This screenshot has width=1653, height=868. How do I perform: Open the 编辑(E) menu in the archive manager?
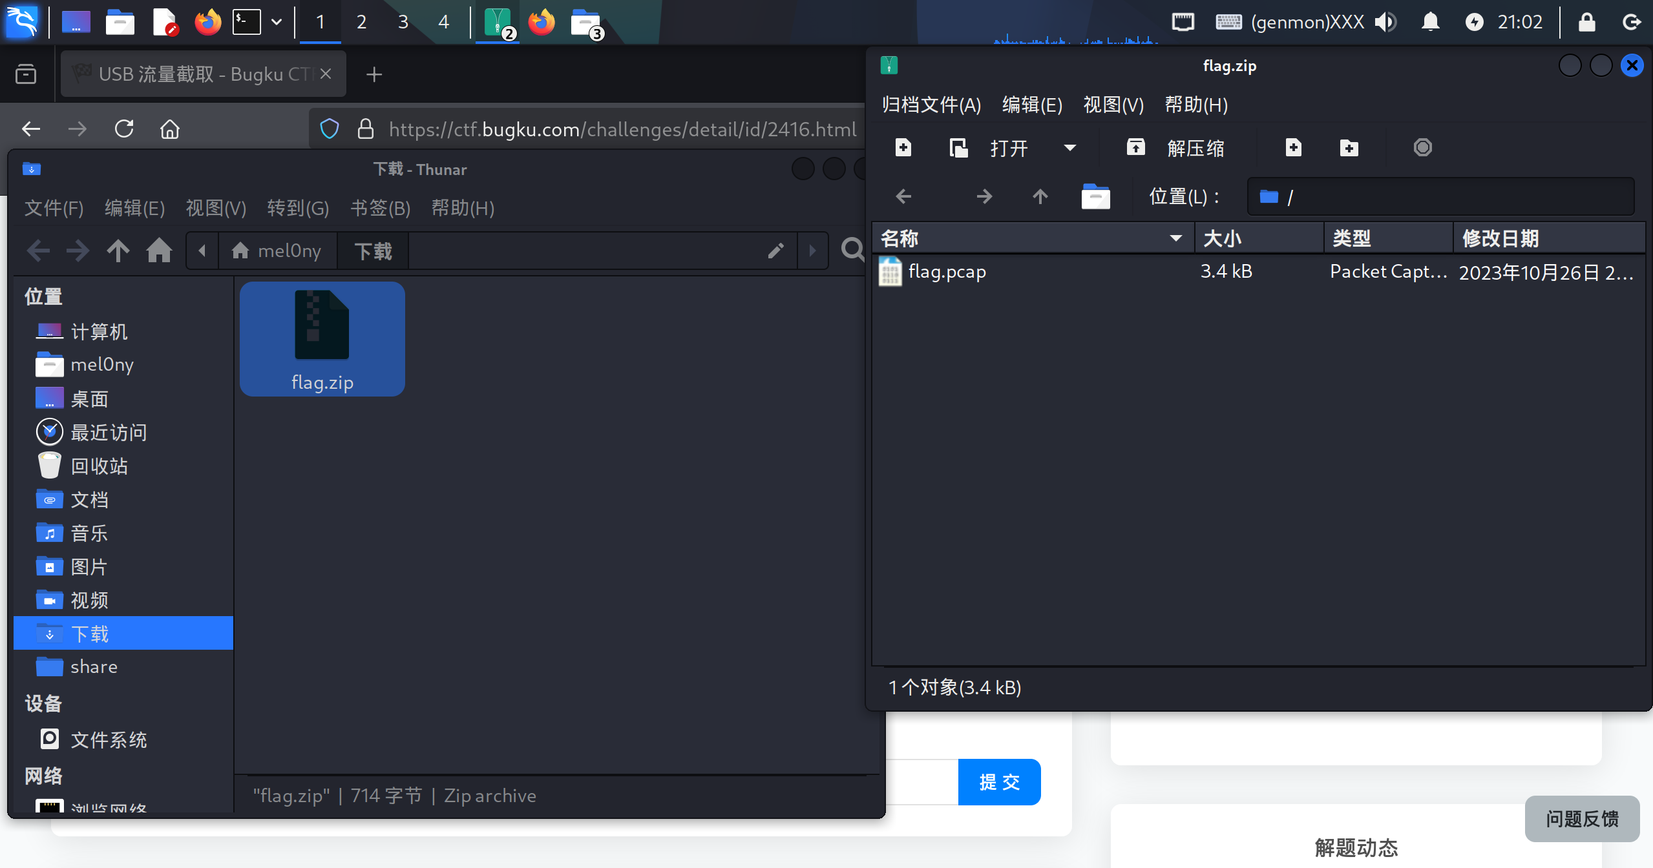click(1032, 105)
